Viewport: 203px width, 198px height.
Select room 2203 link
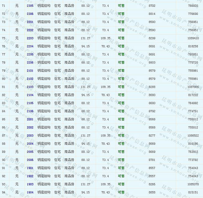(x=30, y=38)
